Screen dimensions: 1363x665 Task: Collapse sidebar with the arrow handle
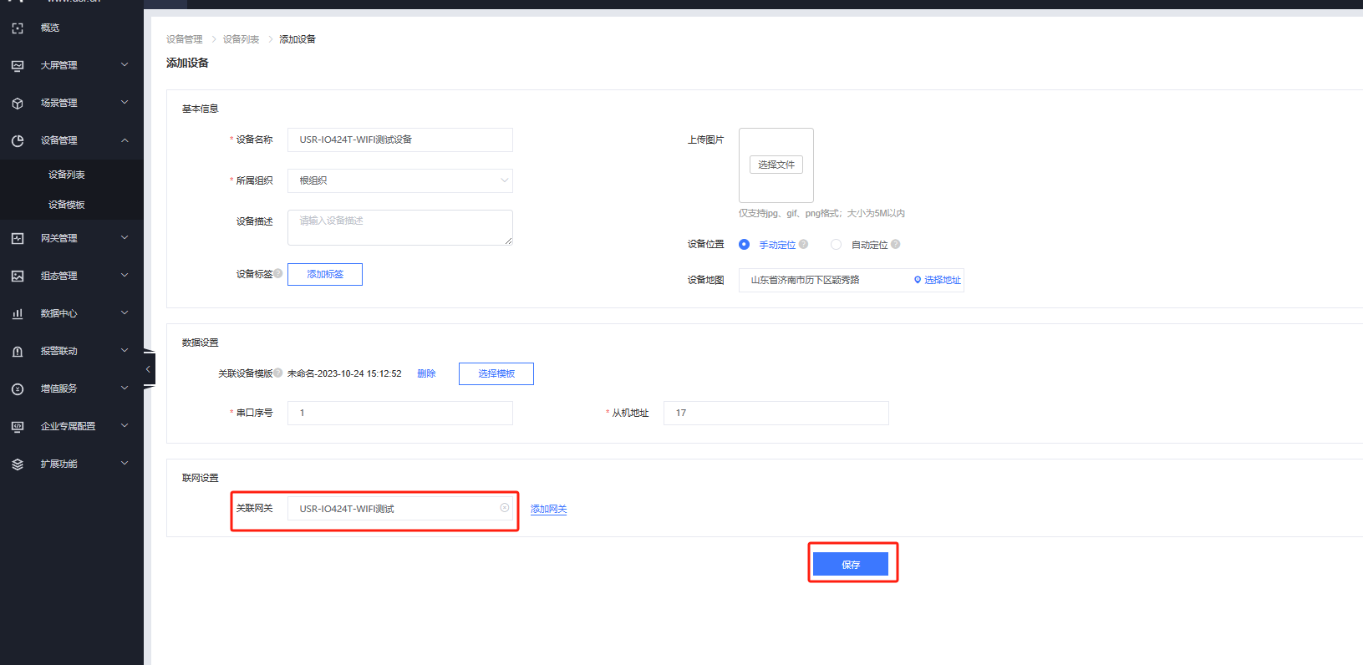point(149,368)
